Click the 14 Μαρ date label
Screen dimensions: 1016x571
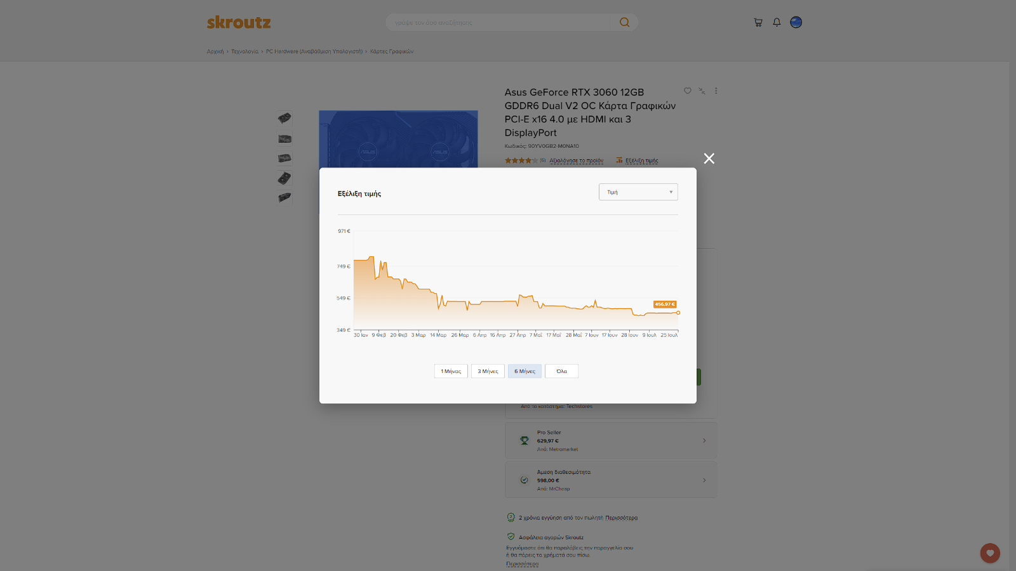438,335
